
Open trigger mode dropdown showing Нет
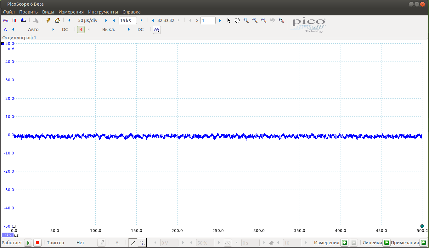coord(80,243)
